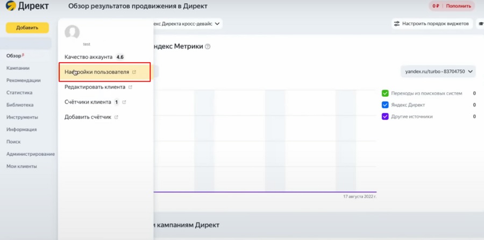This screenshot has width=484, height=240.
Task: Open Инструменты in the sidebar
Action: [x=22, y=118]
